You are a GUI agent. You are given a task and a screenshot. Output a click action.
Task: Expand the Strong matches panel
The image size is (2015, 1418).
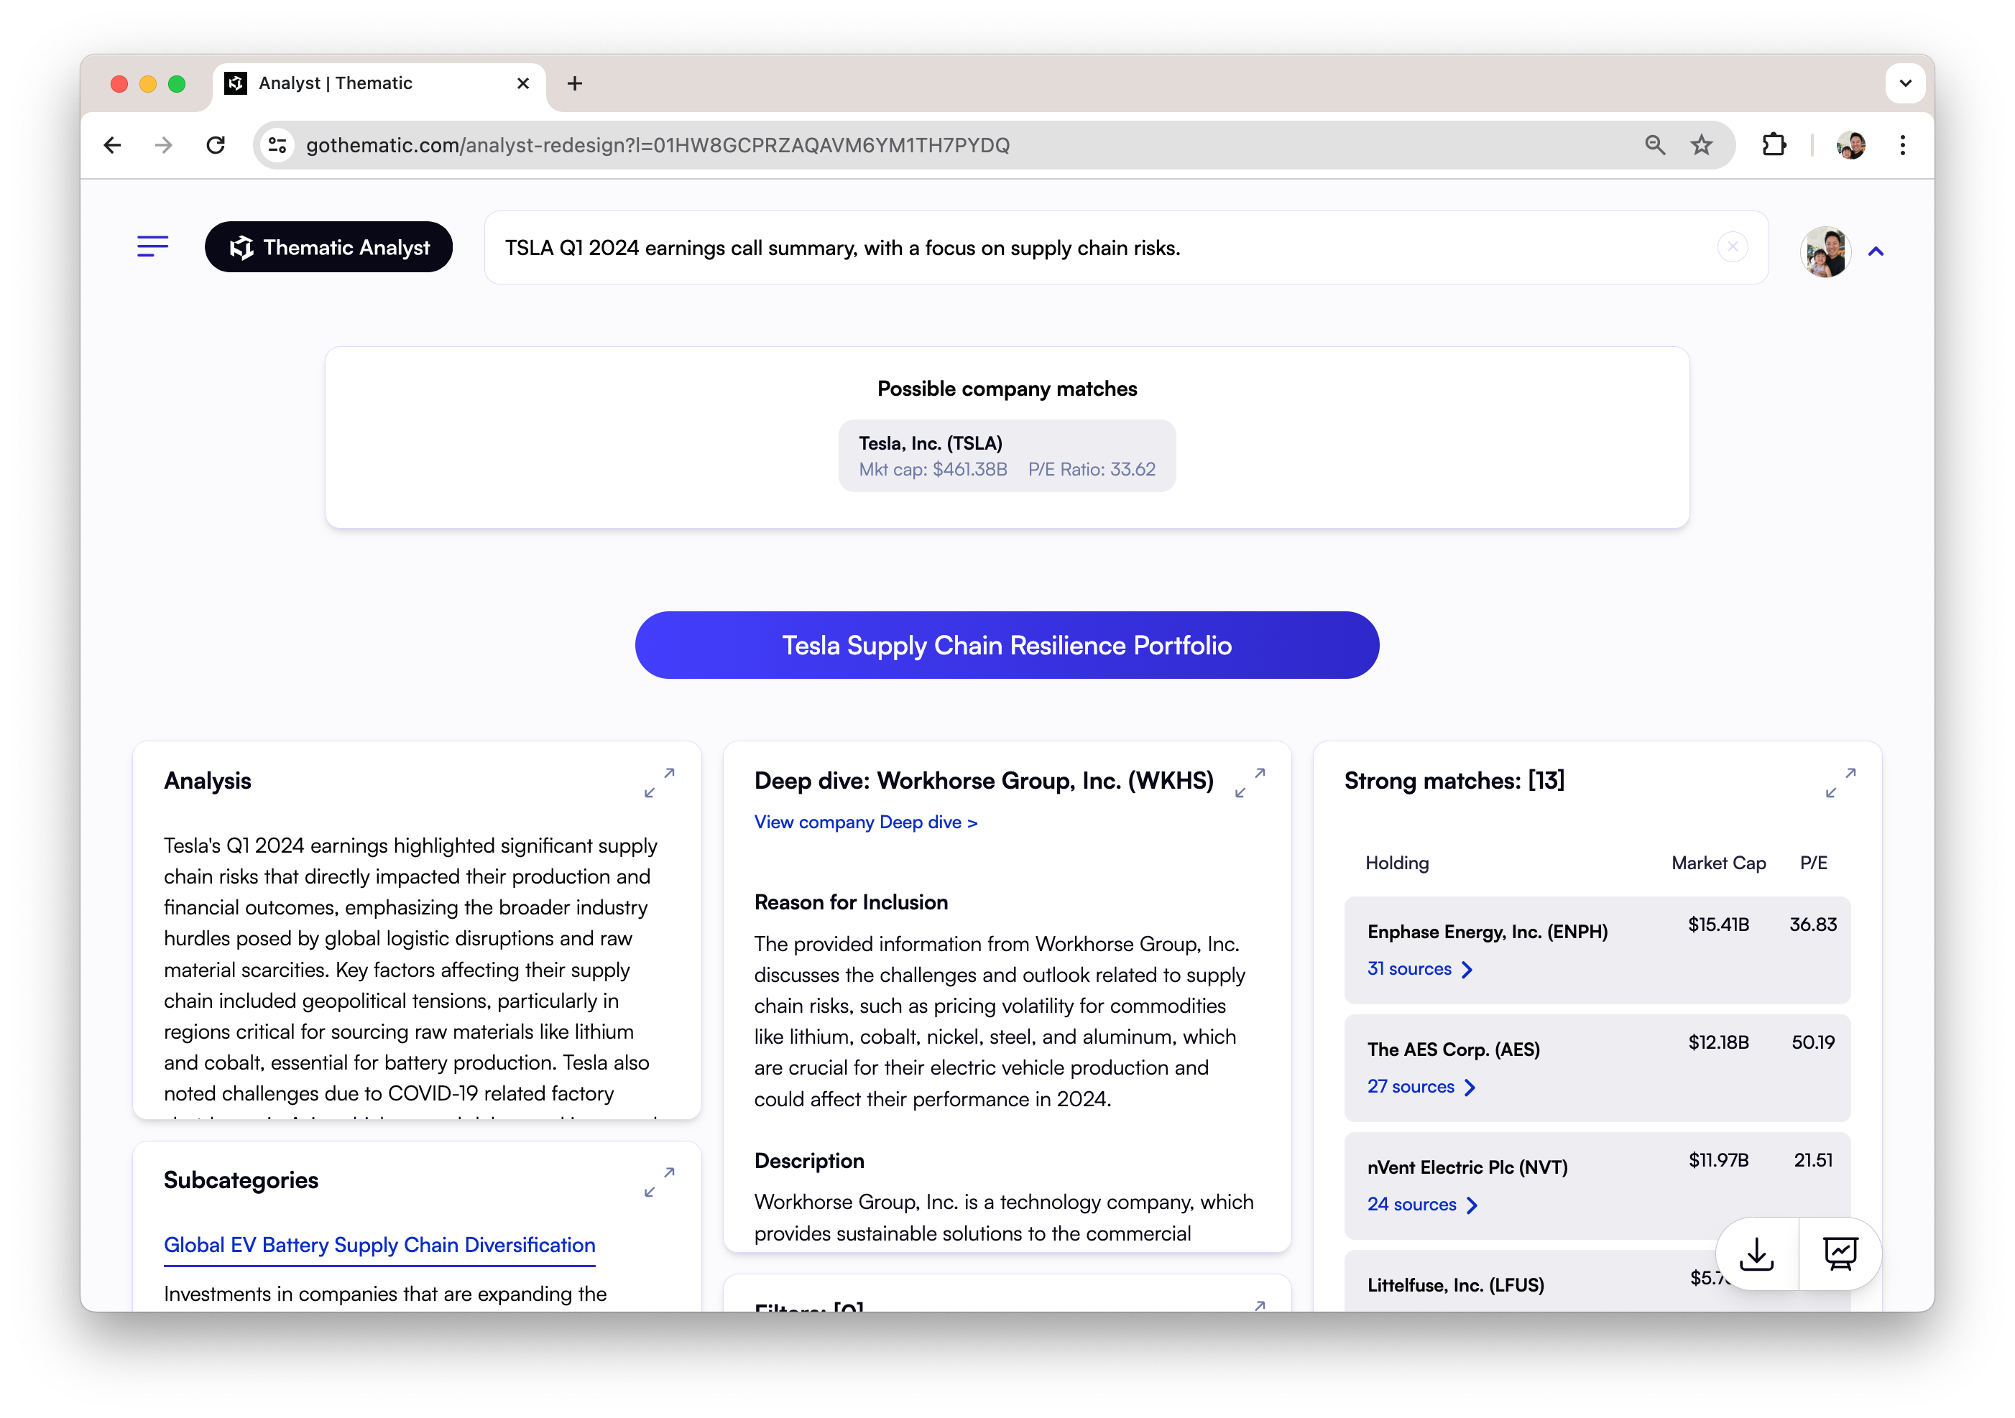(x=1840, y=782)
